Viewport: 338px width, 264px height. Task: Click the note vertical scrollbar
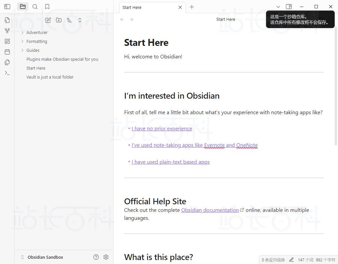coord(336,86)
